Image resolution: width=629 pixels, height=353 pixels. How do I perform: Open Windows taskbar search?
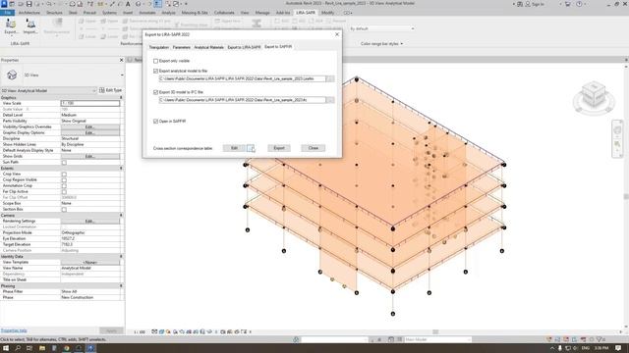click(18, 348)
